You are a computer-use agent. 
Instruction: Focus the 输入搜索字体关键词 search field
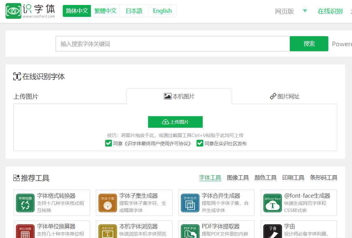[172, 44]
